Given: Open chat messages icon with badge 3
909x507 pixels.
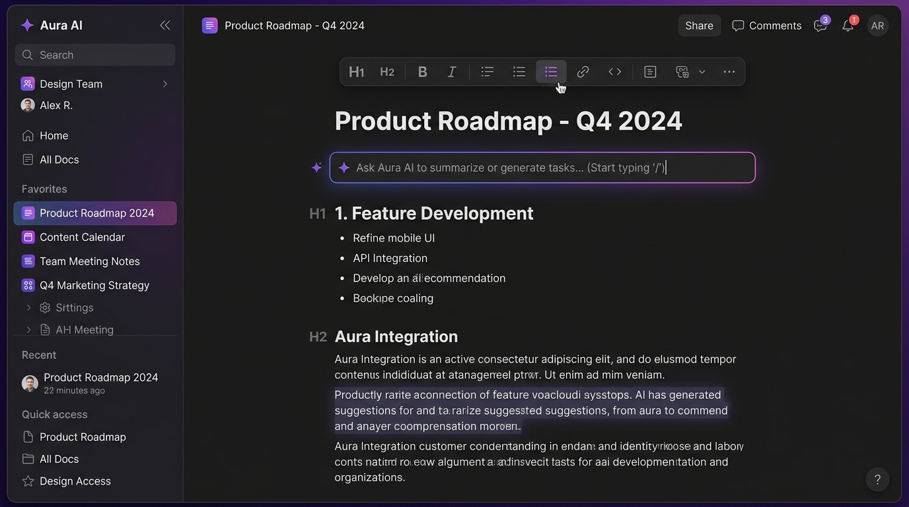Looking at the screenshot, I should point(820,25).
